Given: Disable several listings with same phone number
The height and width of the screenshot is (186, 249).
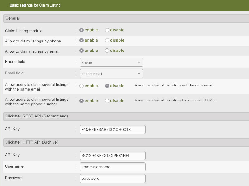Looking at the screenshot, I should [107, 101].
